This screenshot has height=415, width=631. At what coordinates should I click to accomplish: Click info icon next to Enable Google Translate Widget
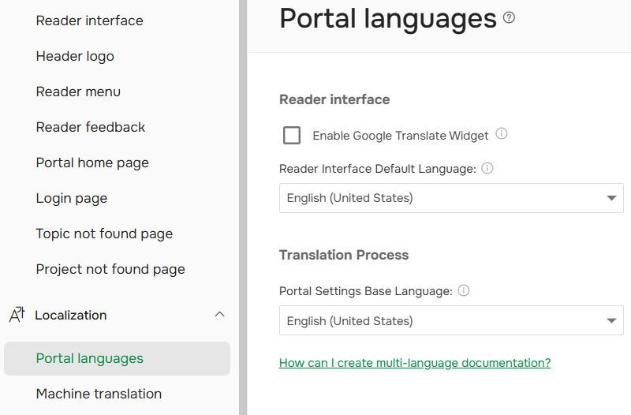coord(501,133)
